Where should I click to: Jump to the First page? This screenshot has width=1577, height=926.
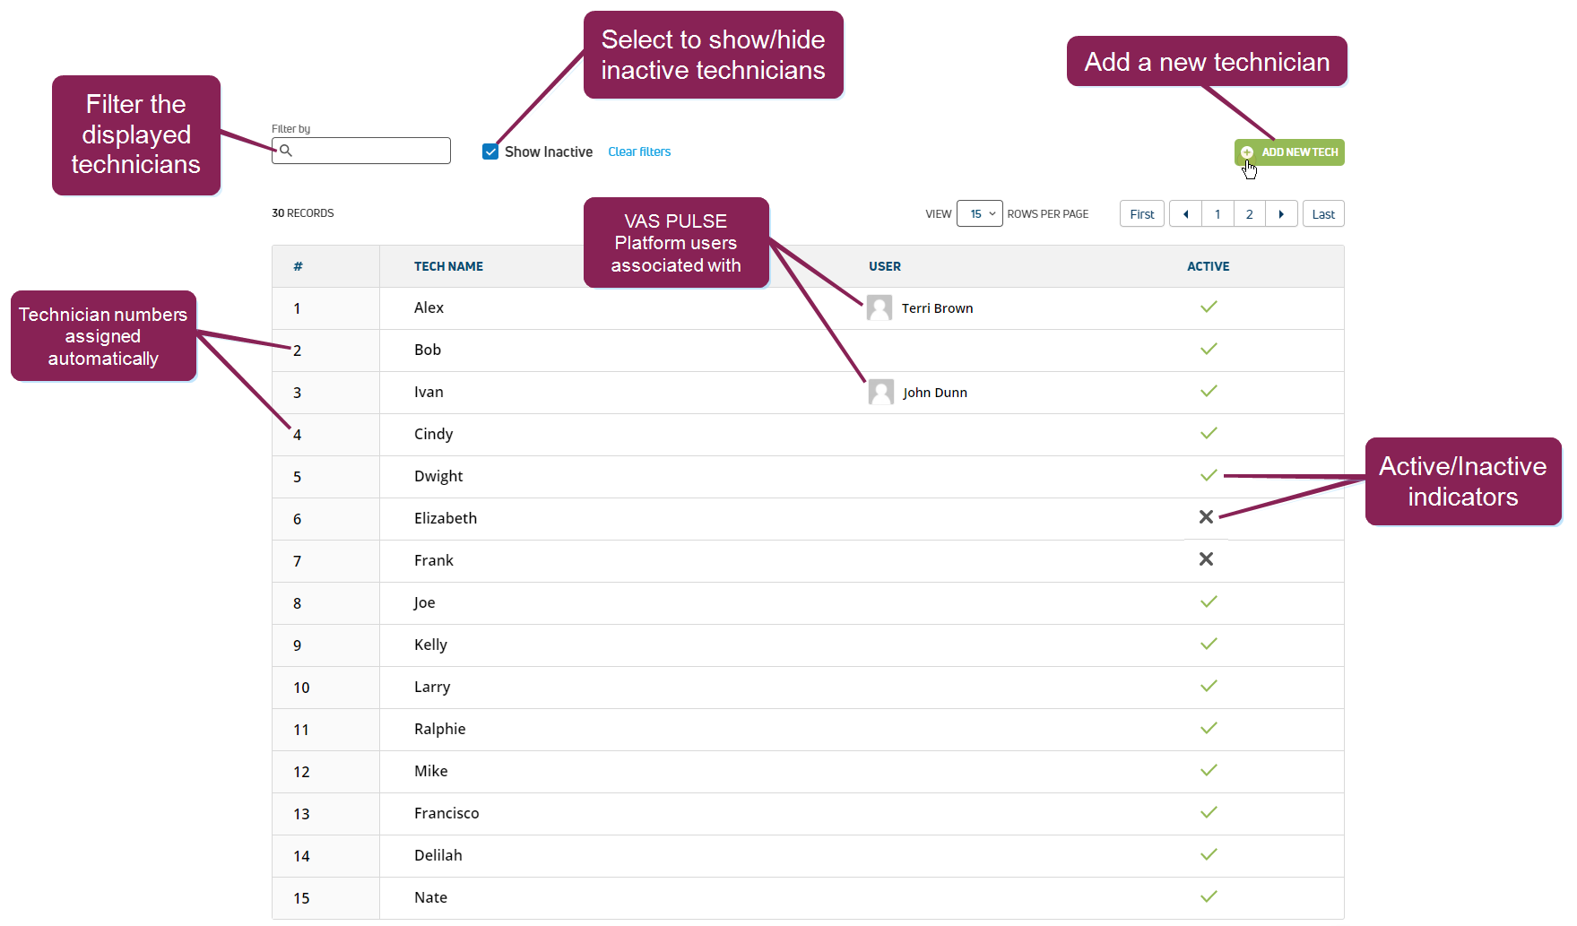pos(1142,214)
